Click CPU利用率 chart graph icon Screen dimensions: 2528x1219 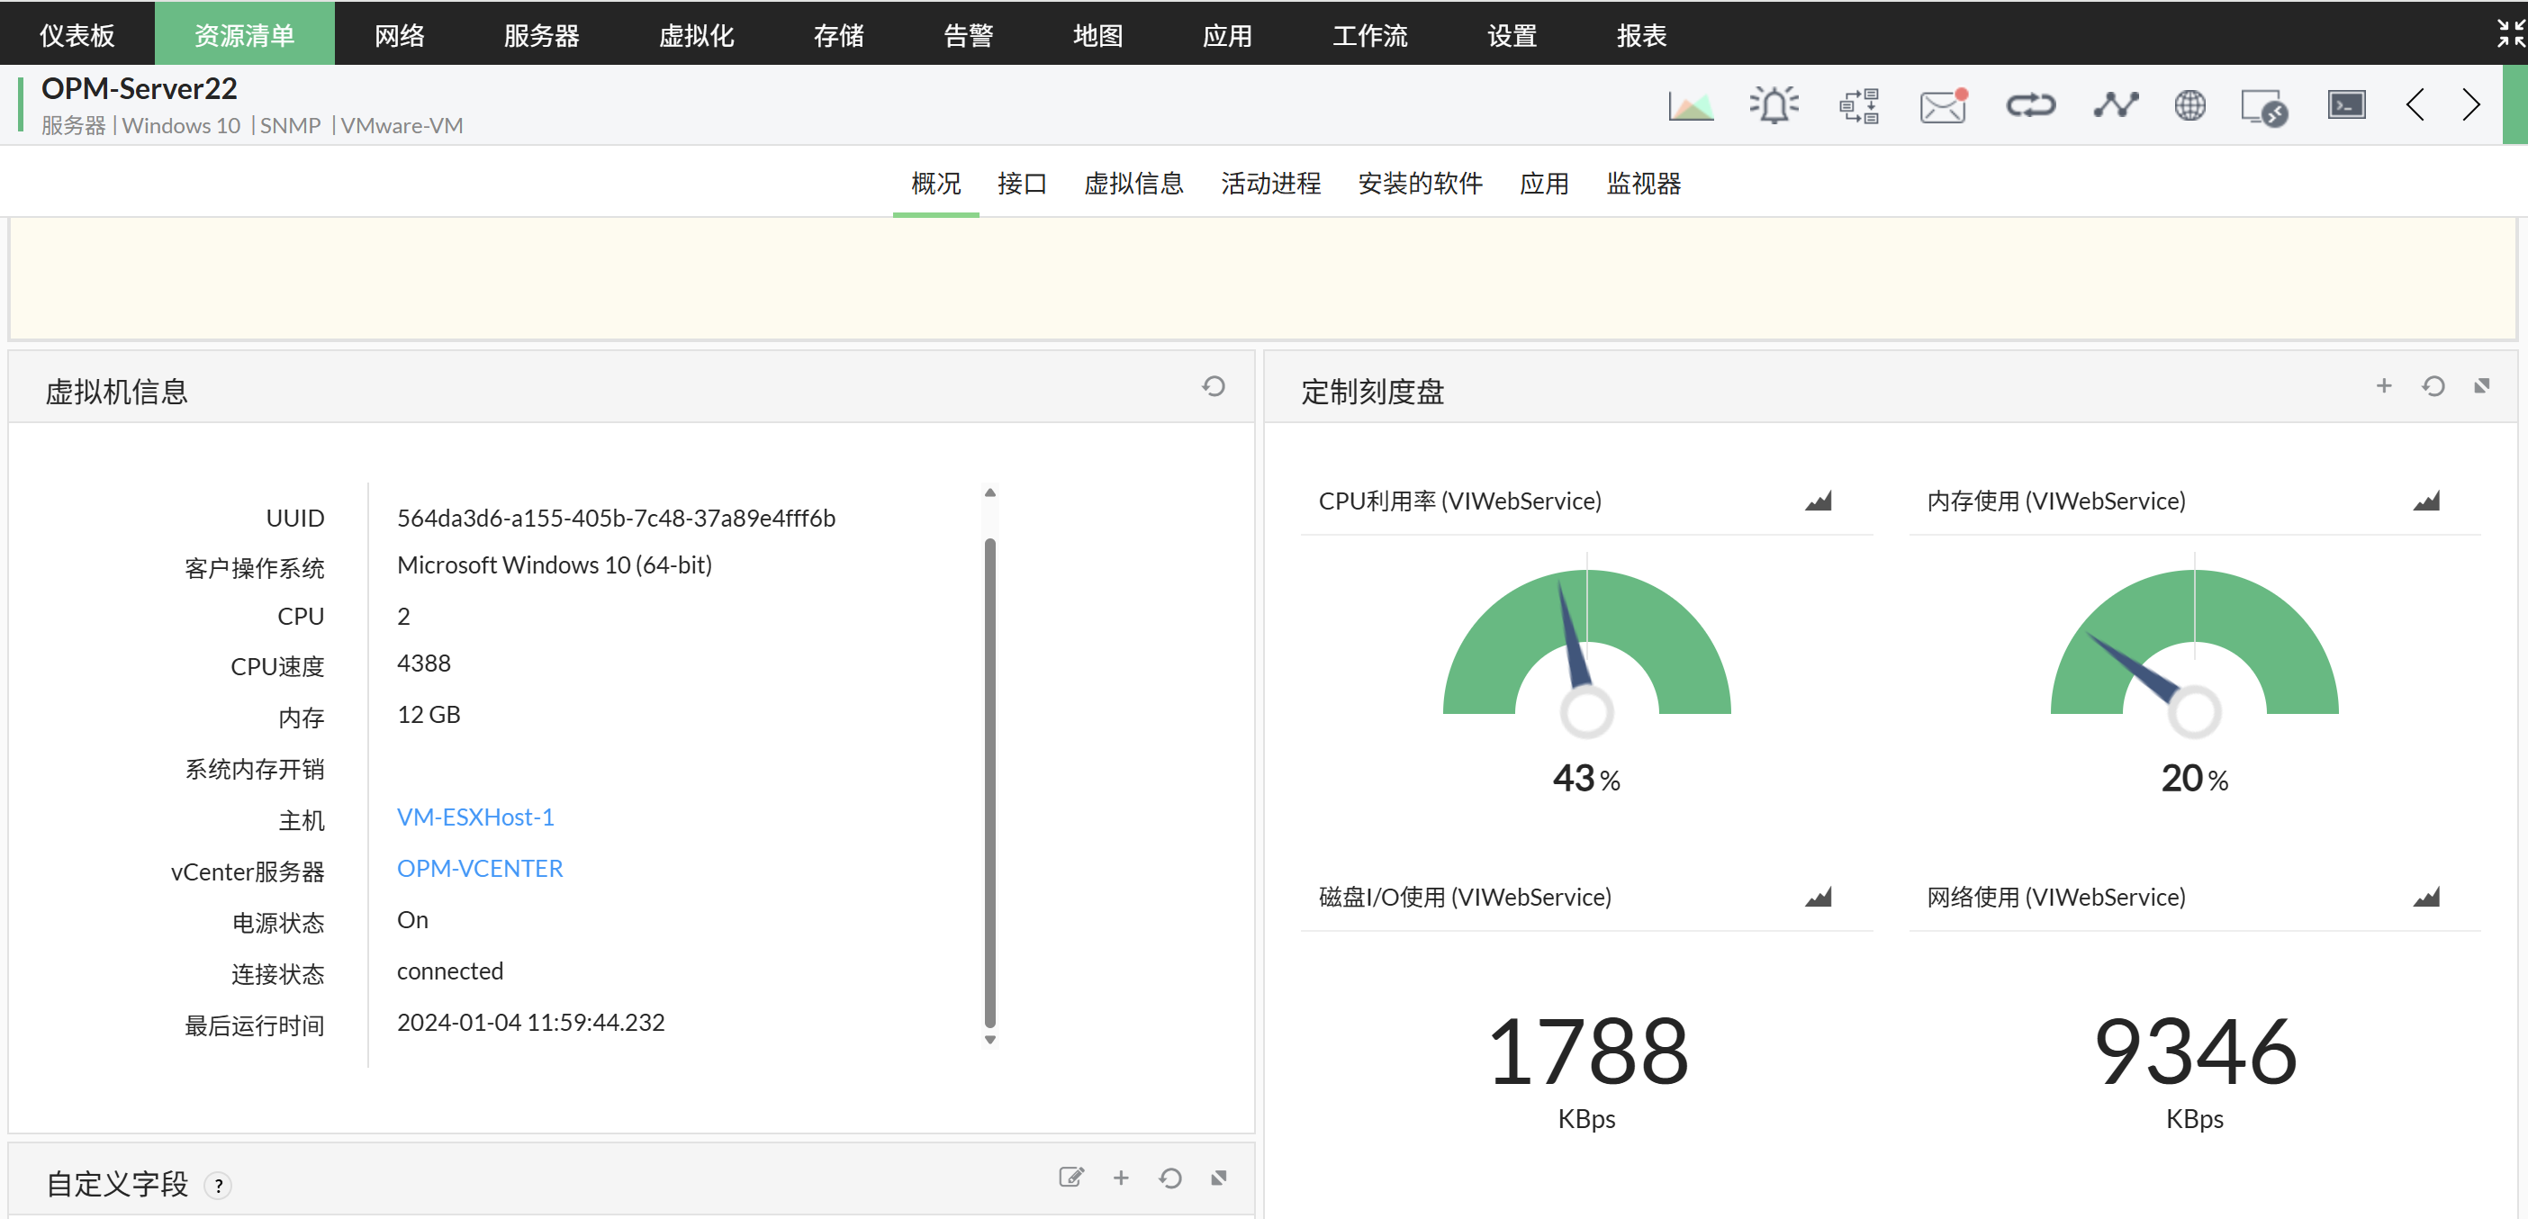(1818, 501)
